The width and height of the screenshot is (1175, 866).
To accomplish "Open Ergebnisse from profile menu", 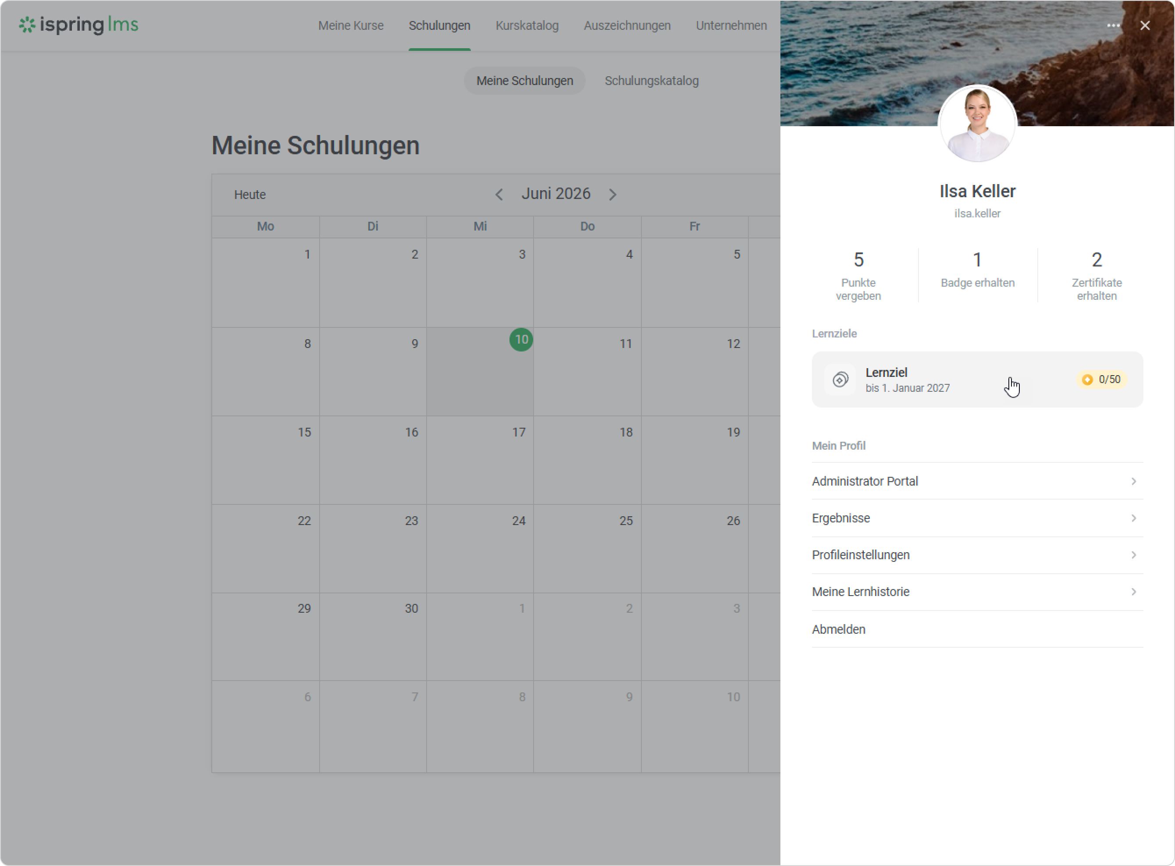I will 977,518.
